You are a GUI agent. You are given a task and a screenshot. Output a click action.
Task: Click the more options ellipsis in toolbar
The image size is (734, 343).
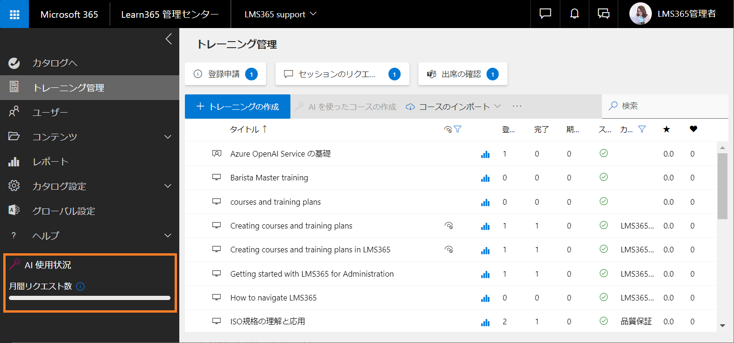(517, 106)
